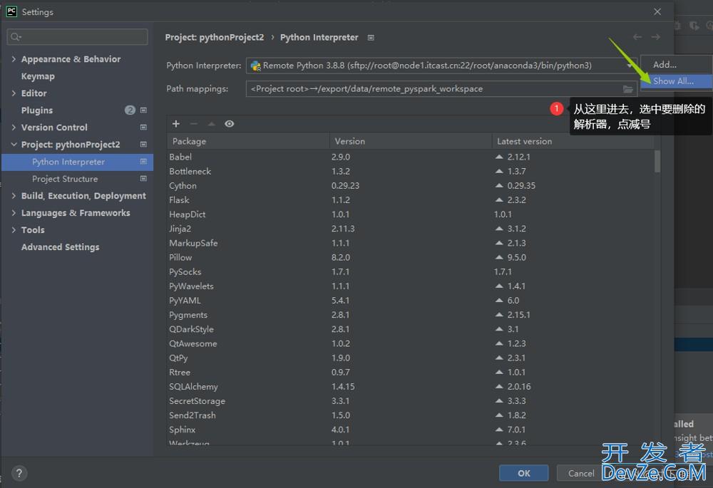Screen dimensions: 713x488
Task: Select the Jinja2 package row
Action: click(411, 229)
